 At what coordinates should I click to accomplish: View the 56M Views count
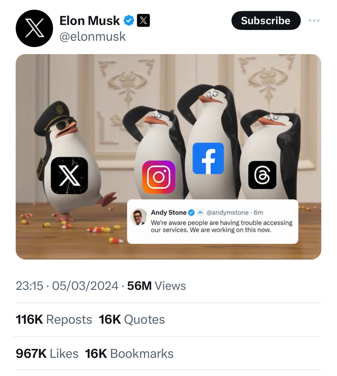click(156, 286)
